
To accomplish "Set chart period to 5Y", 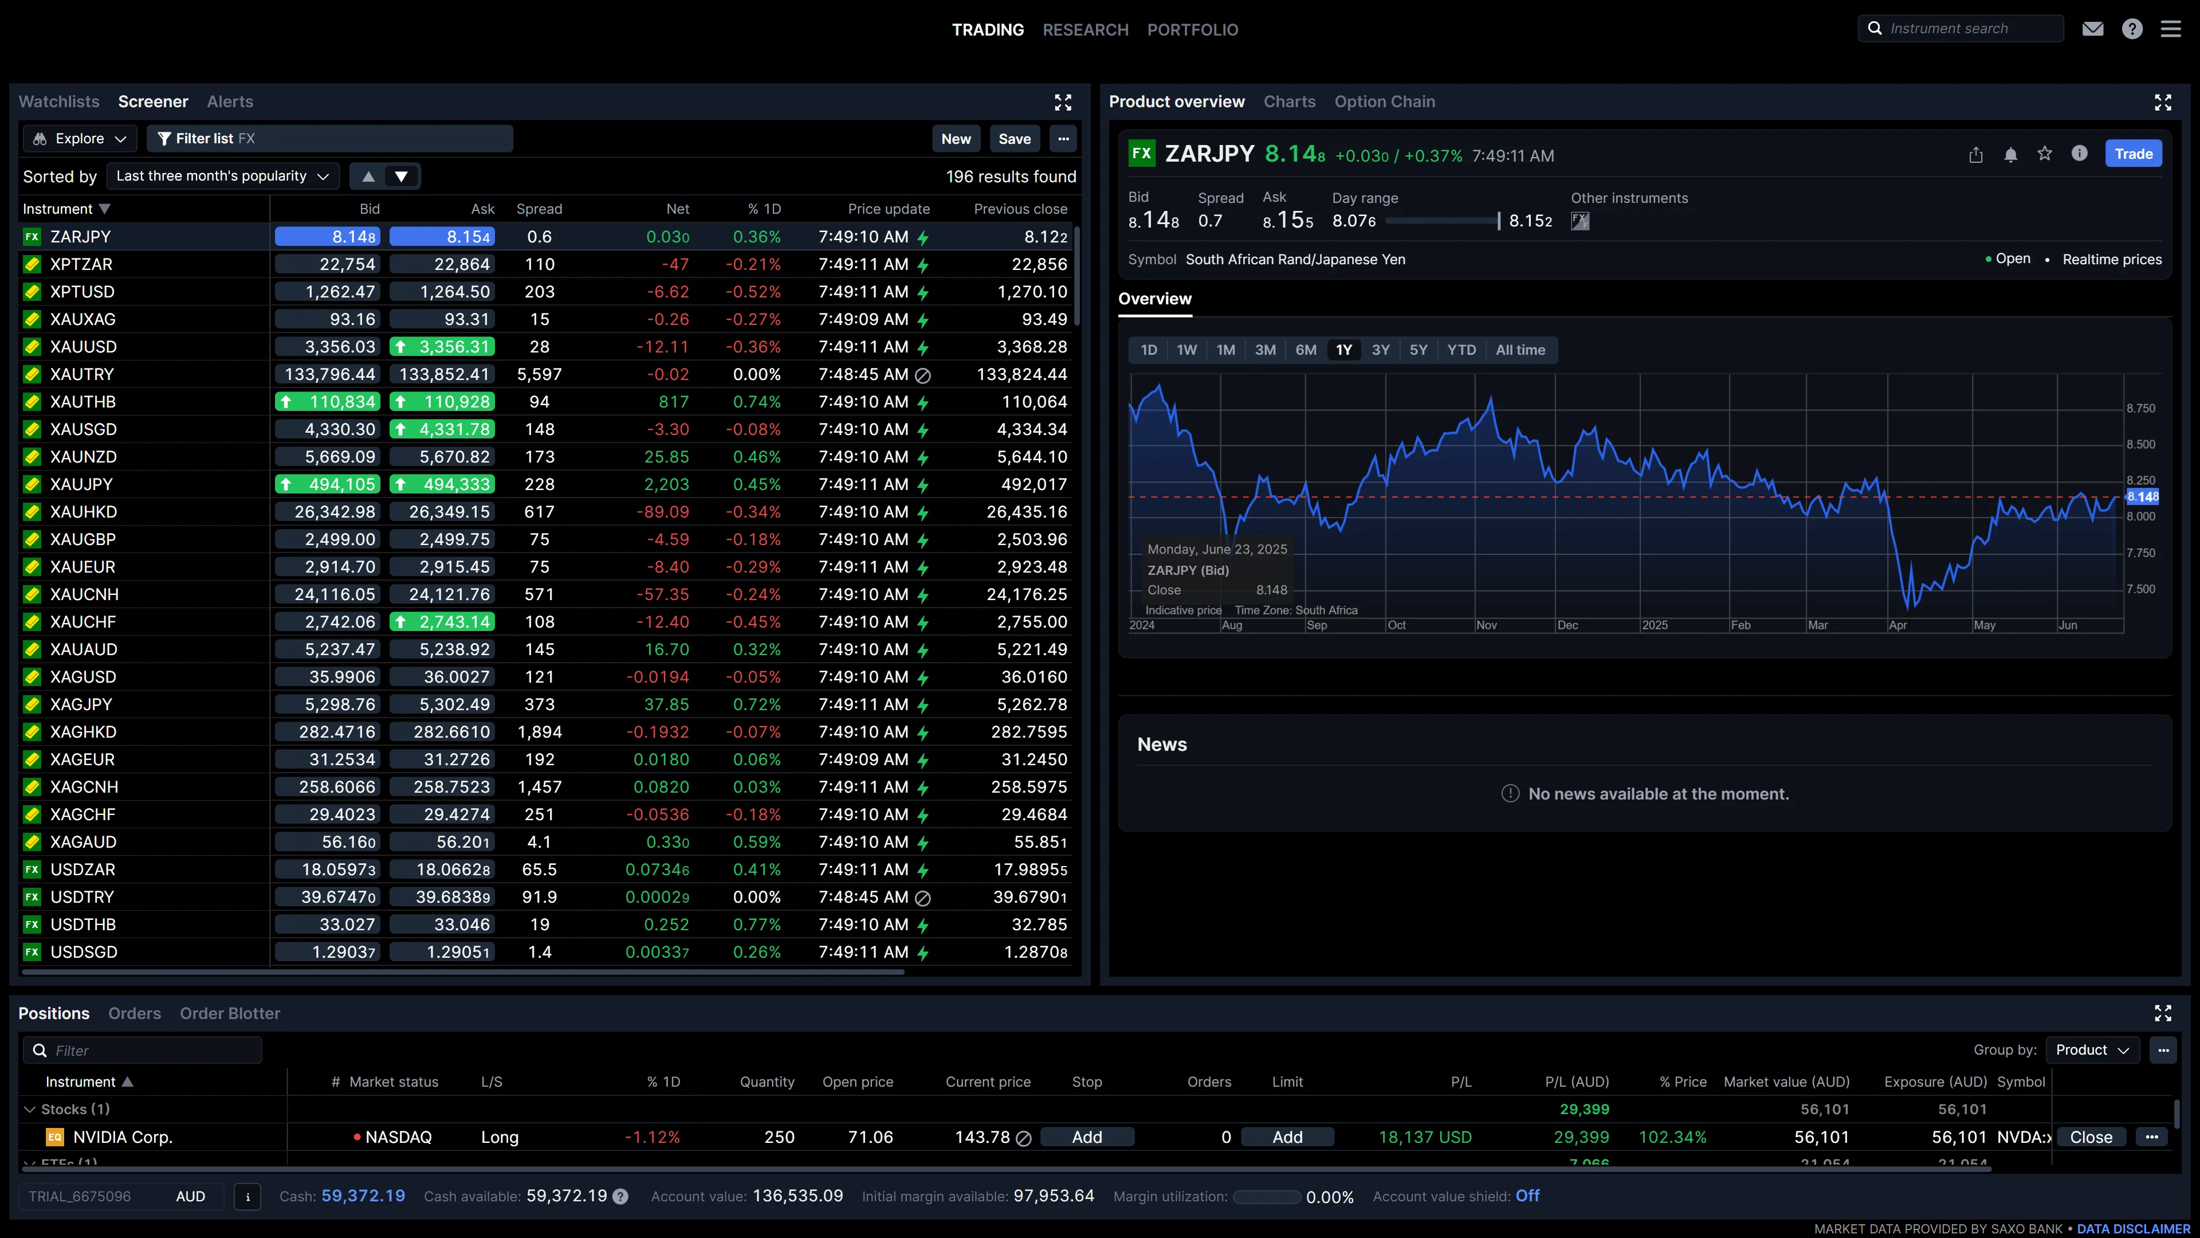I will click(1419, 350).
